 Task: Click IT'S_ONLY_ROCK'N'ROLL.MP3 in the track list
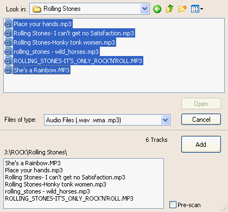69,198
